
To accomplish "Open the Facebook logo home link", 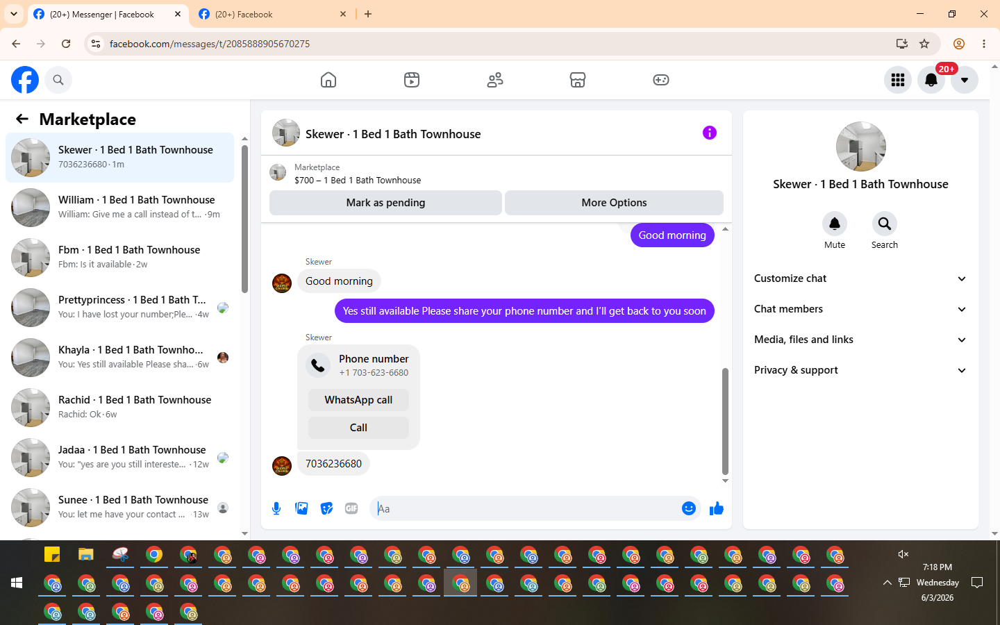I will [25, 80].
